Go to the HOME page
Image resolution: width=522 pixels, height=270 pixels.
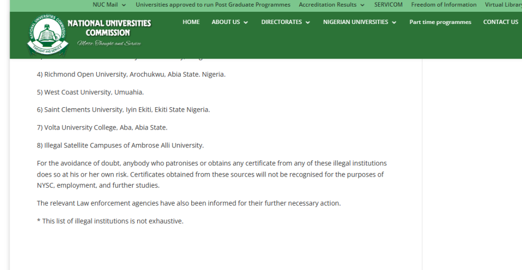[x=191, y=22]
